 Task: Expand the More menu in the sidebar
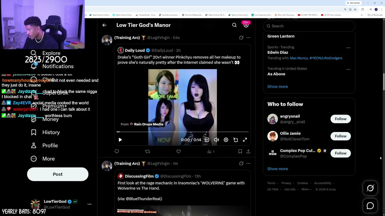(x=43, y=159)
